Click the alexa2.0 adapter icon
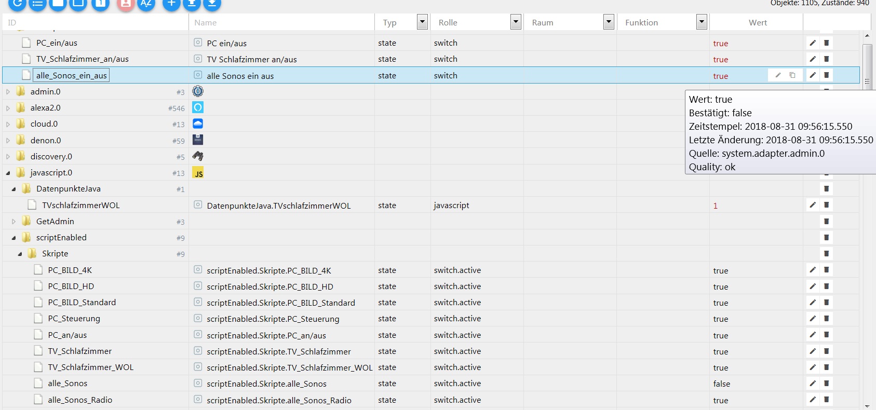The height and width of the screenshot is (410, 876). tap(198, 107)
